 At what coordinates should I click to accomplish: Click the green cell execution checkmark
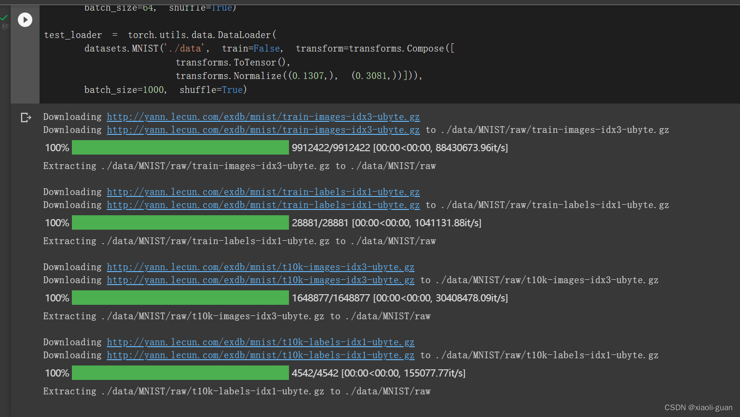click(x=4, y=17)
